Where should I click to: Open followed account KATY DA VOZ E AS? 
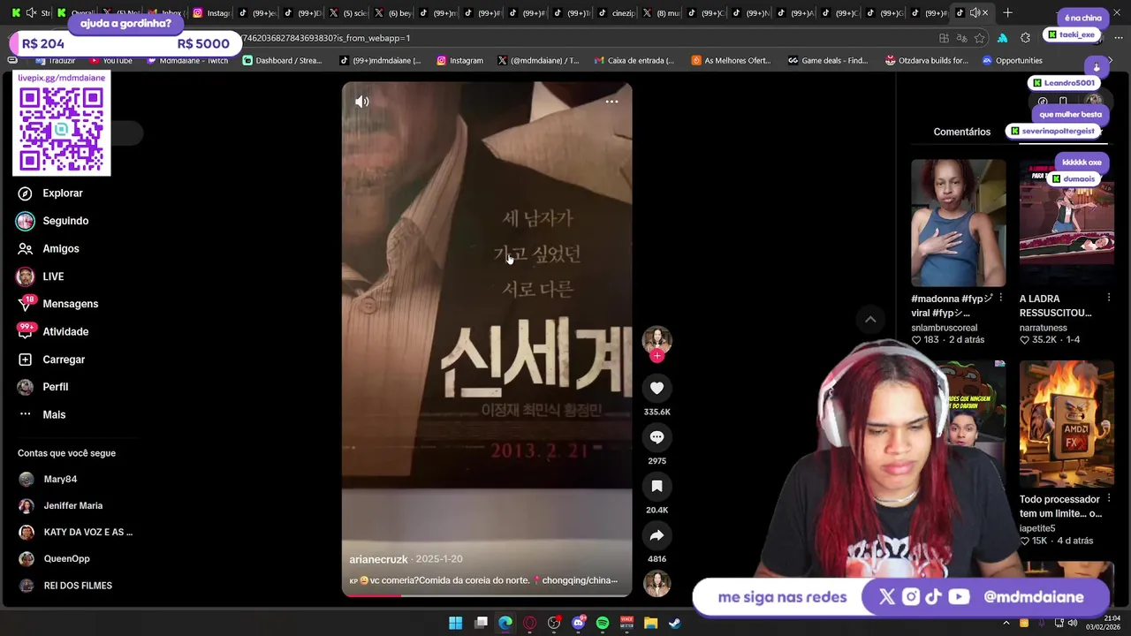[87, 532]
